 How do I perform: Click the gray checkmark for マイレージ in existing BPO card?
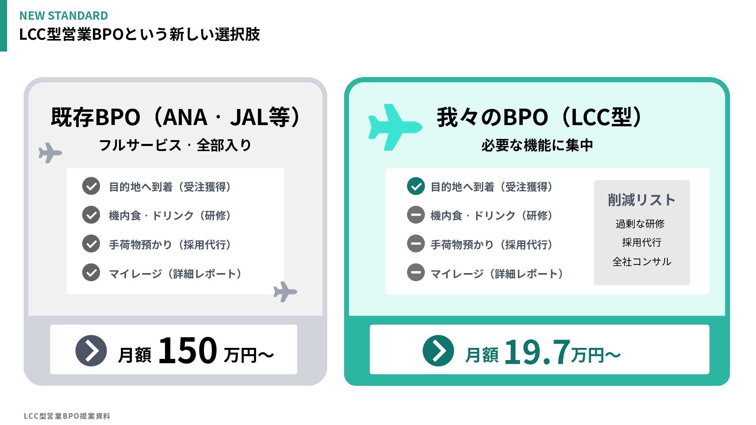point(91,273)
